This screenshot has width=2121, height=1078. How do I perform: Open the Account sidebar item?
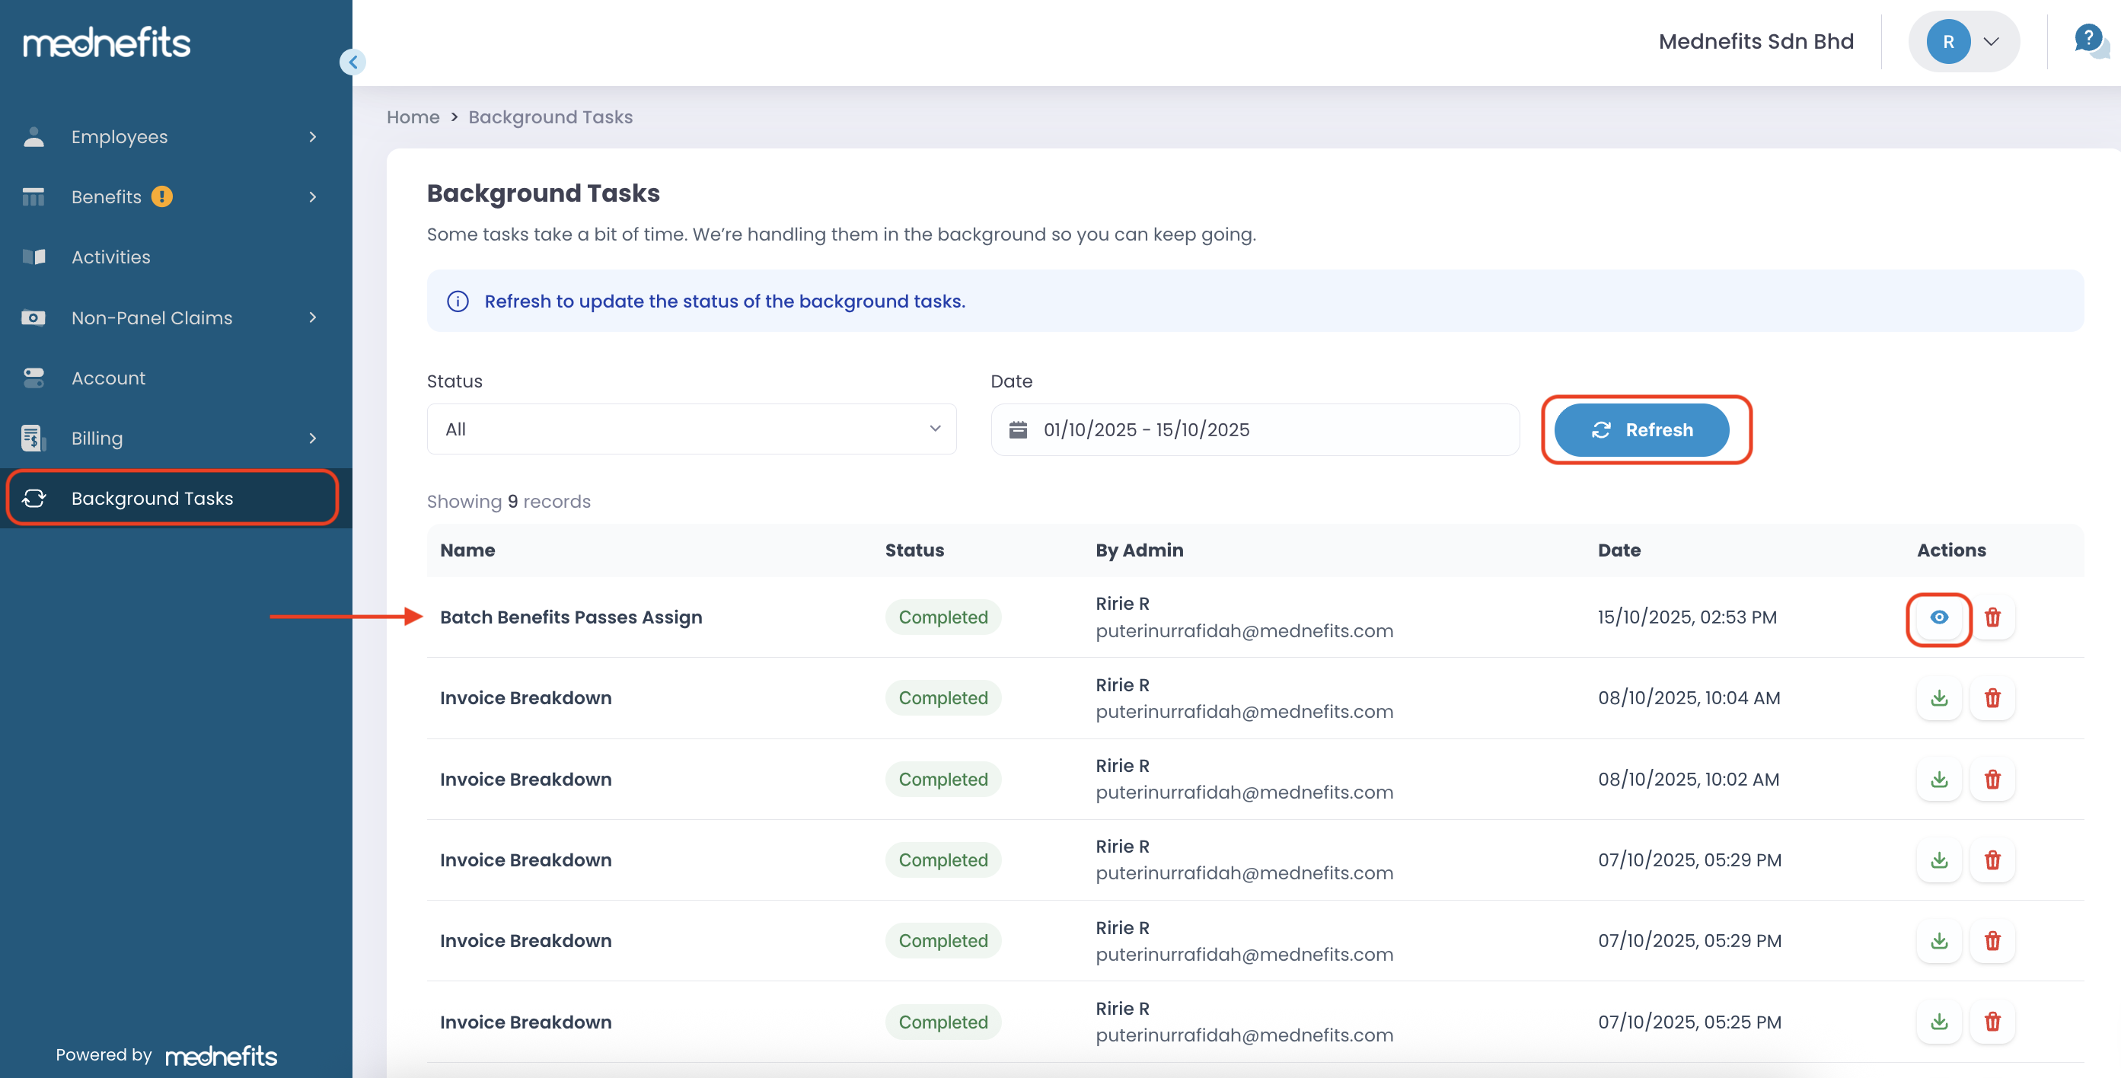click(108, 378)
